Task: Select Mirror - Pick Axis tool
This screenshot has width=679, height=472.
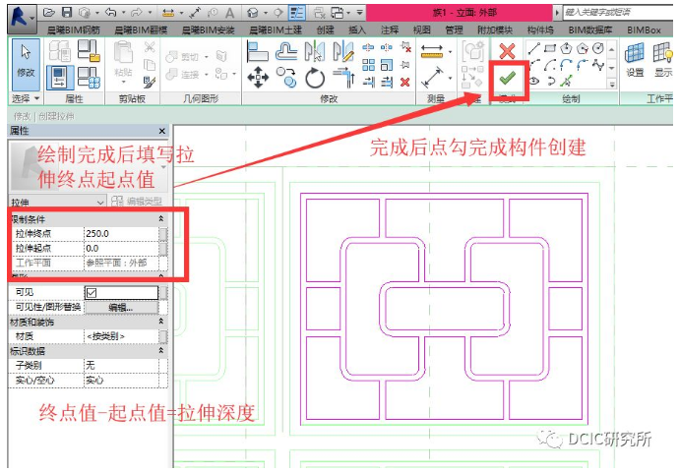Action: [x=314, y=51]
